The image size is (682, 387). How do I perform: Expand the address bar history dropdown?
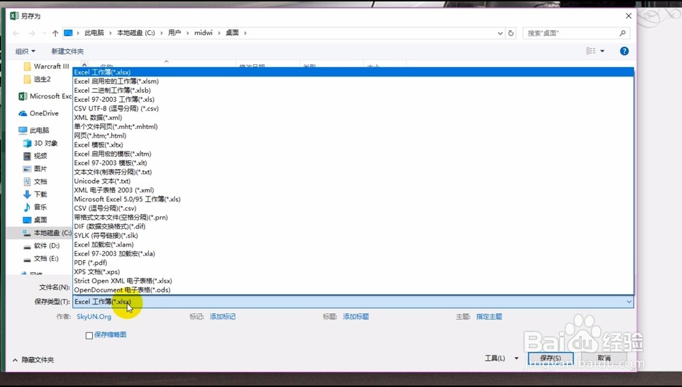(x=500, y=33)
